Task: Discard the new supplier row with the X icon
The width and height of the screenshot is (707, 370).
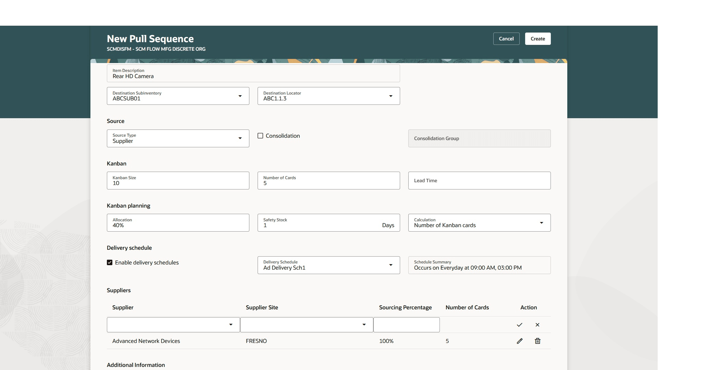Action: pyautogui.click(x=537, y=325)
